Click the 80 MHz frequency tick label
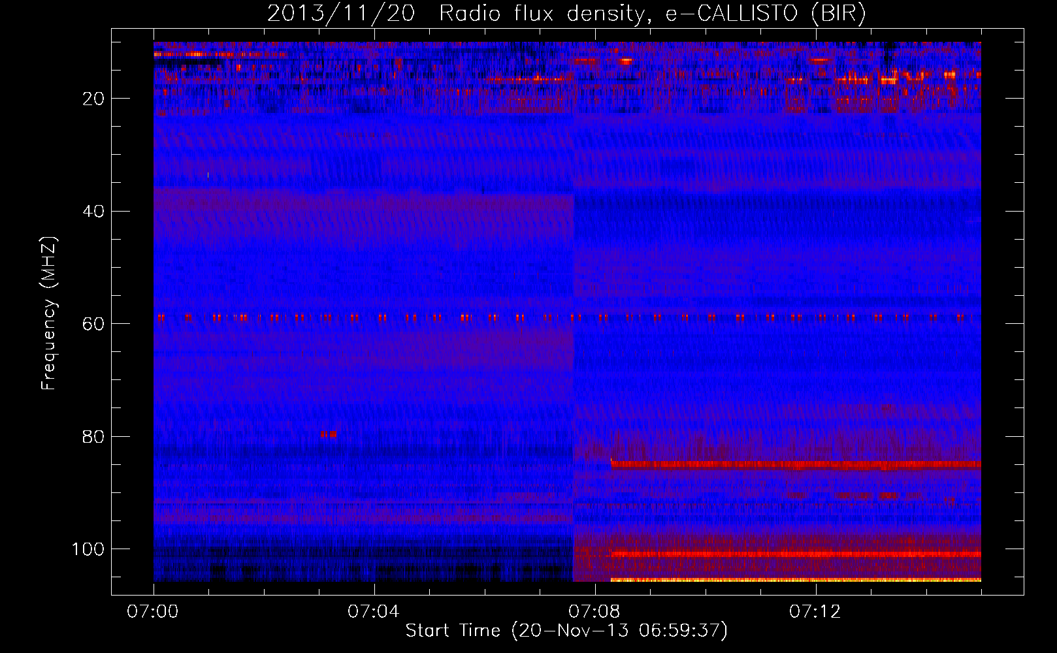Screen dimensions: 1057x653 [x=94, y=437]
